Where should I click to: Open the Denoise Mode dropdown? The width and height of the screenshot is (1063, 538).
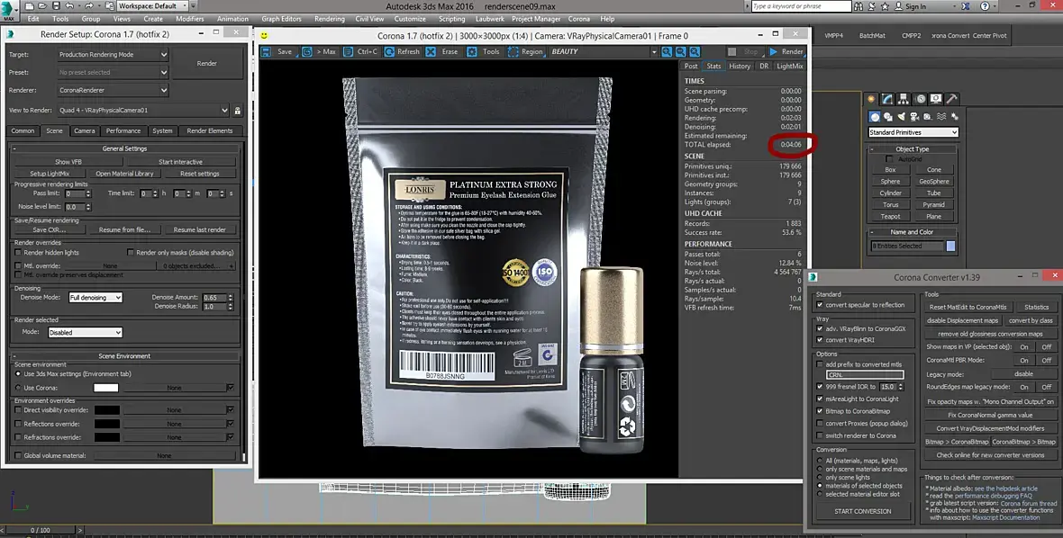pyautogui.click(x=95, y=297)
